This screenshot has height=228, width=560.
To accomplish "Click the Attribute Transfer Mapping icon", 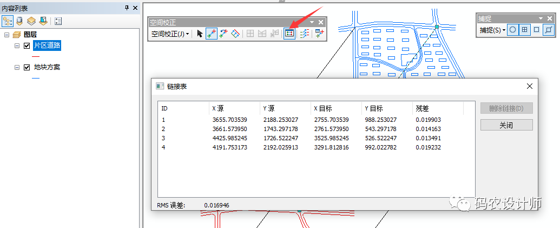I will pos(304,34).
